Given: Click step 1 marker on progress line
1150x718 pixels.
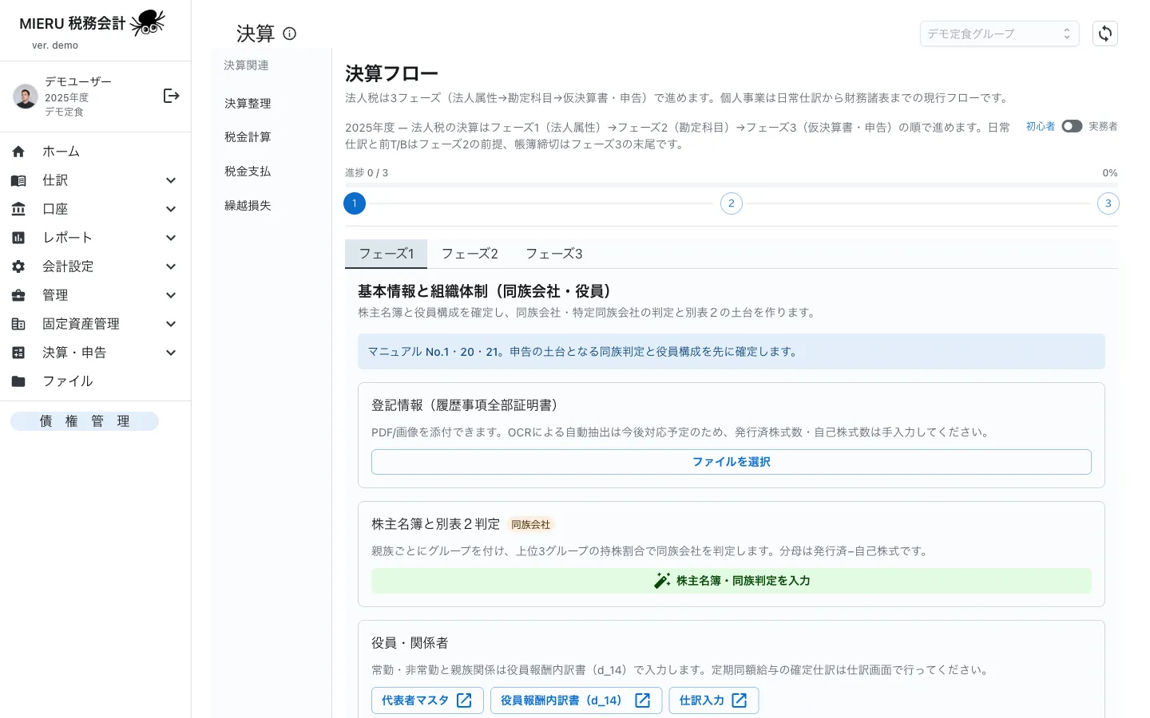Looking at the screenshot, I should pyautogui.click(x=355, y=203).
